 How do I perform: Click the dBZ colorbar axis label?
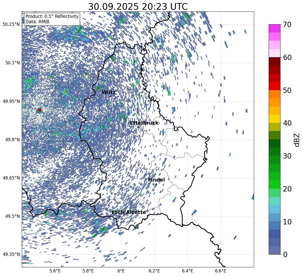point(297,140)
